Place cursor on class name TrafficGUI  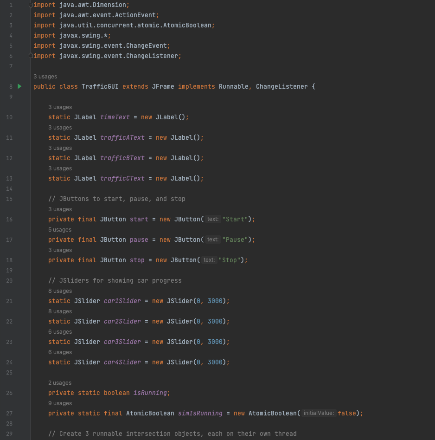pyautogui.click(x=100, y=86)
